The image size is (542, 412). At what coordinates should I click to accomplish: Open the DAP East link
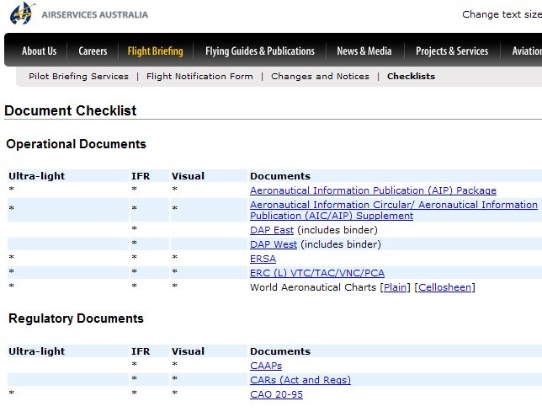coord(272,230)
